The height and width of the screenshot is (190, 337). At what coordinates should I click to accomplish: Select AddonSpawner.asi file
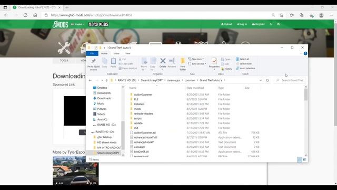[145, 132]
